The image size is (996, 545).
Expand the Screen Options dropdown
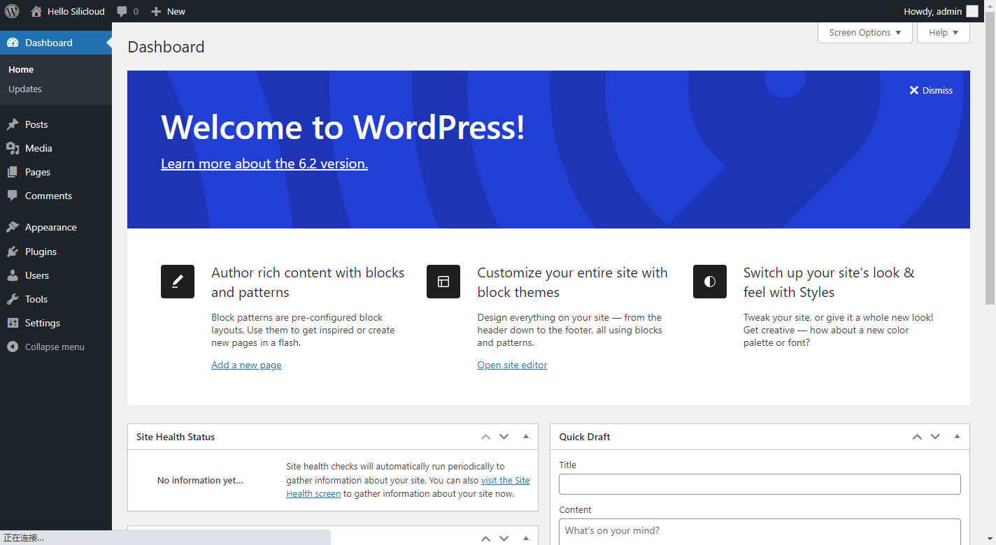tap(865, 33)
